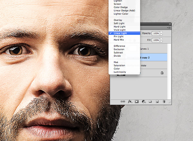Select the layer named ending 'copy'
The width and height of the screenshot is (193, 141).
click(154, 65)
